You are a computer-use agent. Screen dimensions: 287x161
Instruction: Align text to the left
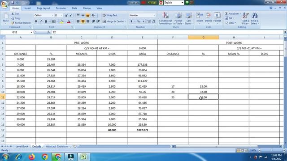pyautogui.click(x=78, y=21)
